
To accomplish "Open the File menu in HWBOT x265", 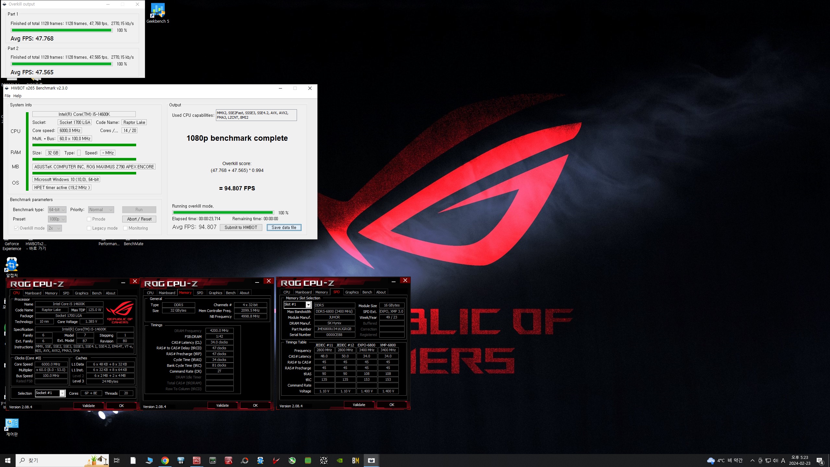I will pyautogui.click(x=7, y=96).
